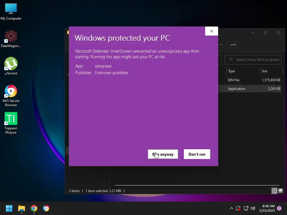The height and width of the screenshot is (215, 287).
Task: Maximize the File Explorer window
Action: click(265, 32)
